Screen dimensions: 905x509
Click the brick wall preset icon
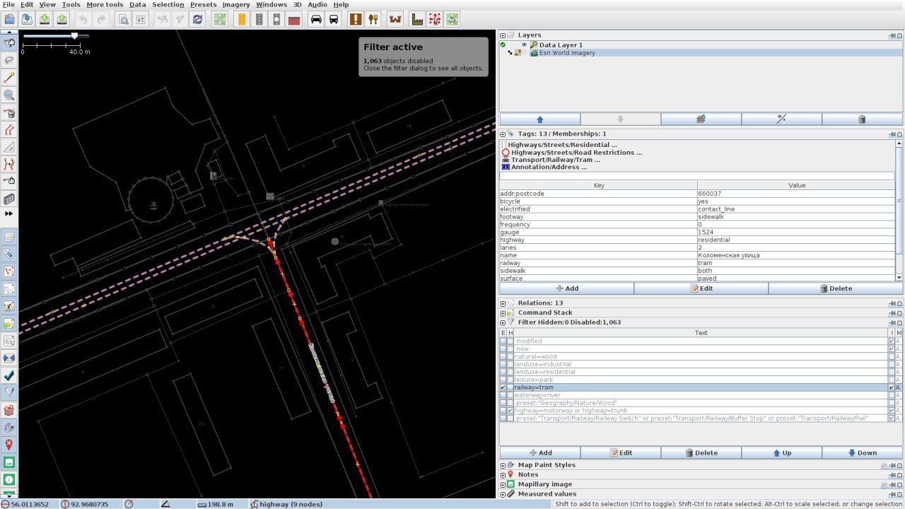(294, 19)
